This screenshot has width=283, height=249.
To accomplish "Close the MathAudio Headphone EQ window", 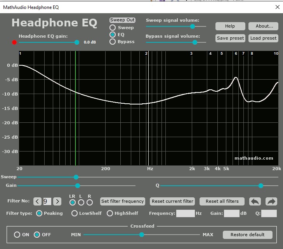I will click(278, 7).
